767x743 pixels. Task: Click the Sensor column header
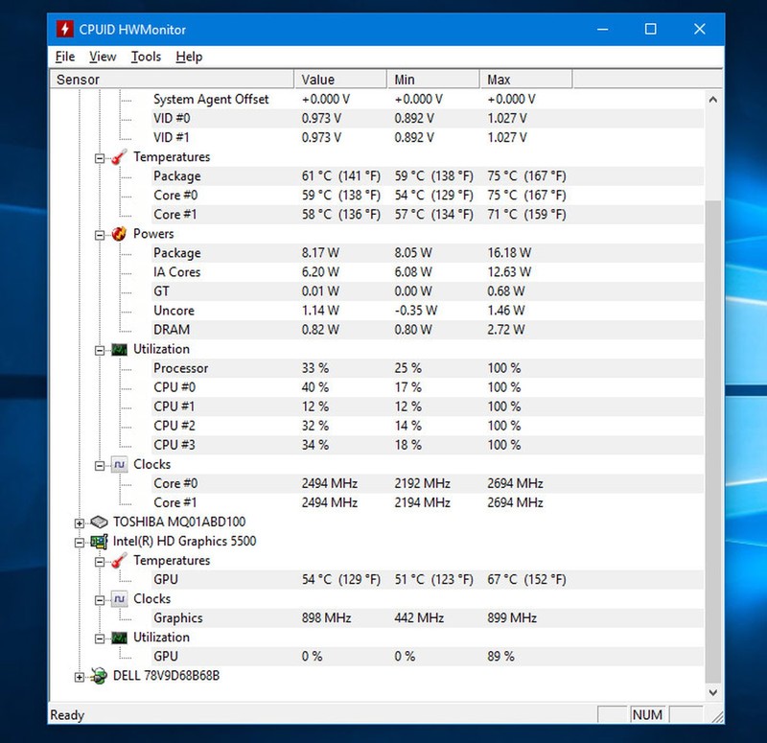[x=173, y=80]
